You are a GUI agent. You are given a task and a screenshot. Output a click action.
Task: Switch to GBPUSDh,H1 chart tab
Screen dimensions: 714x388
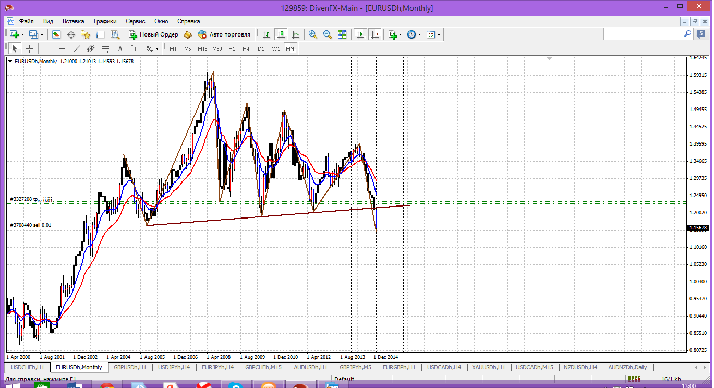click(130, 367)
